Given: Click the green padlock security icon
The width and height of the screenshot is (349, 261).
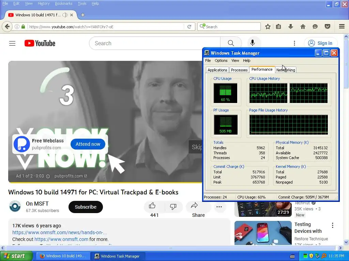Looking at the screenshot, I should (23, 27).
